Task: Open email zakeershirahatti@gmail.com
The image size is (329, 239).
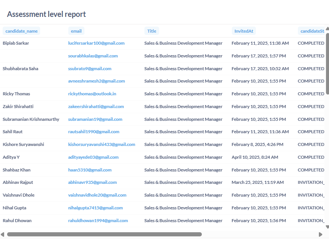Action: 96,107
